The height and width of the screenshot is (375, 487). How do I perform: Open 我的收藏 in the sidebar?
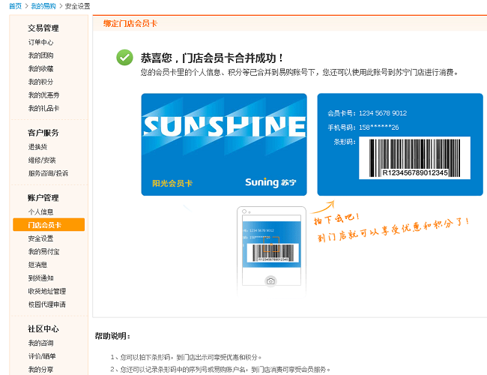[x=40, y=69]
